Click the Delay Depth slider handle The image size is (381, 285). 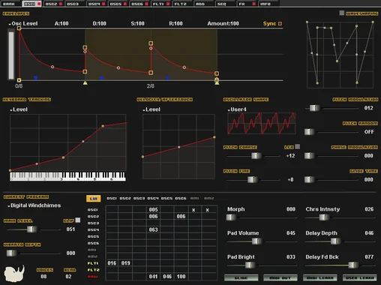point(335,241)
